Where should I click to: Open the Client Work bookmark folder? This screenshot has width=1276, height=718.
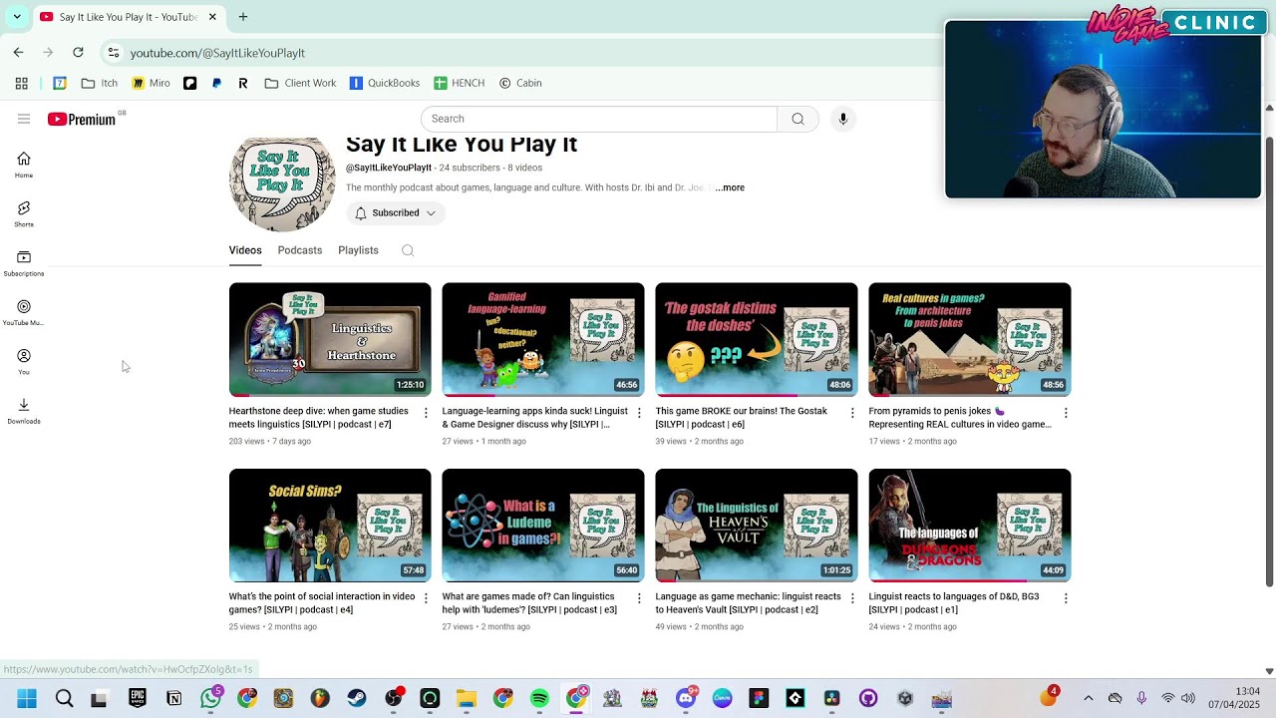(x=300, y=83)
